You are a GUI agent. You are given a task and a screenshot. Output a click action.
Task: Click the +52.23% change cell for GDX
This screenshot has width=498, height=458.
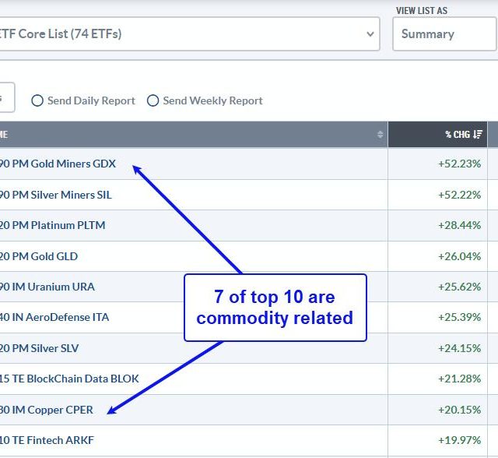tap(458, 164)
